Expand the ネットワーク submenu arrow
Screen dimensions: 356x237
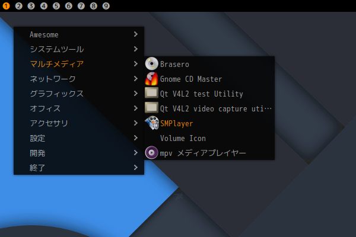tap(135, 79)
